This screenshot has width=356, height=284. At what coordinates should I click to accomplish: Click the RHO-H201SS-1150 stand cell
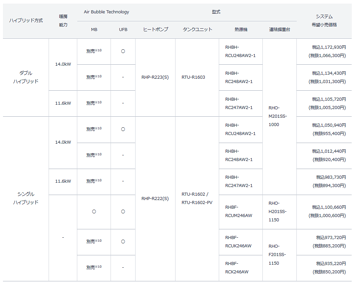tap(277, 212)
